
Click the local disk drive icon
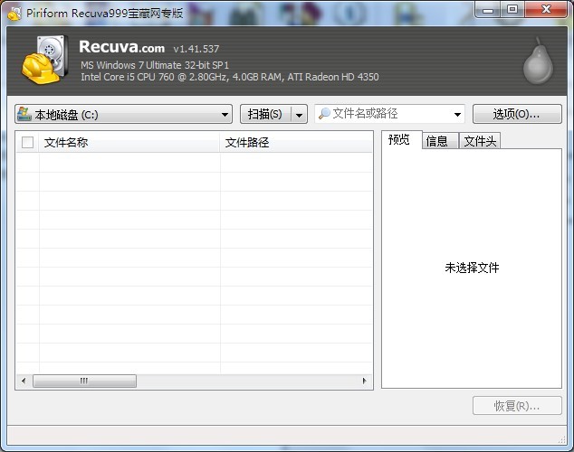[24, 115]
